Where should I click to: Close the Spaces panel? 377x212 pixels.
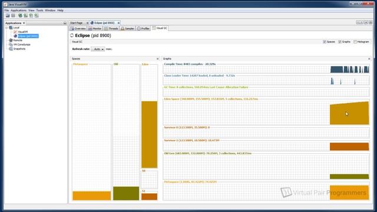158,59
